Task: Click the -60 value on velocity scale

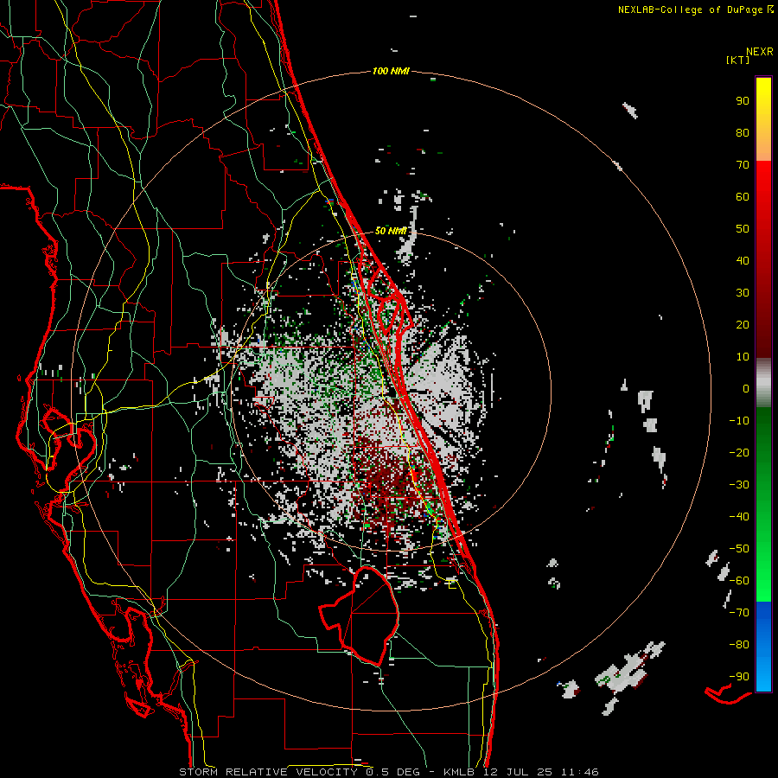Action: (x=739, y=581)
